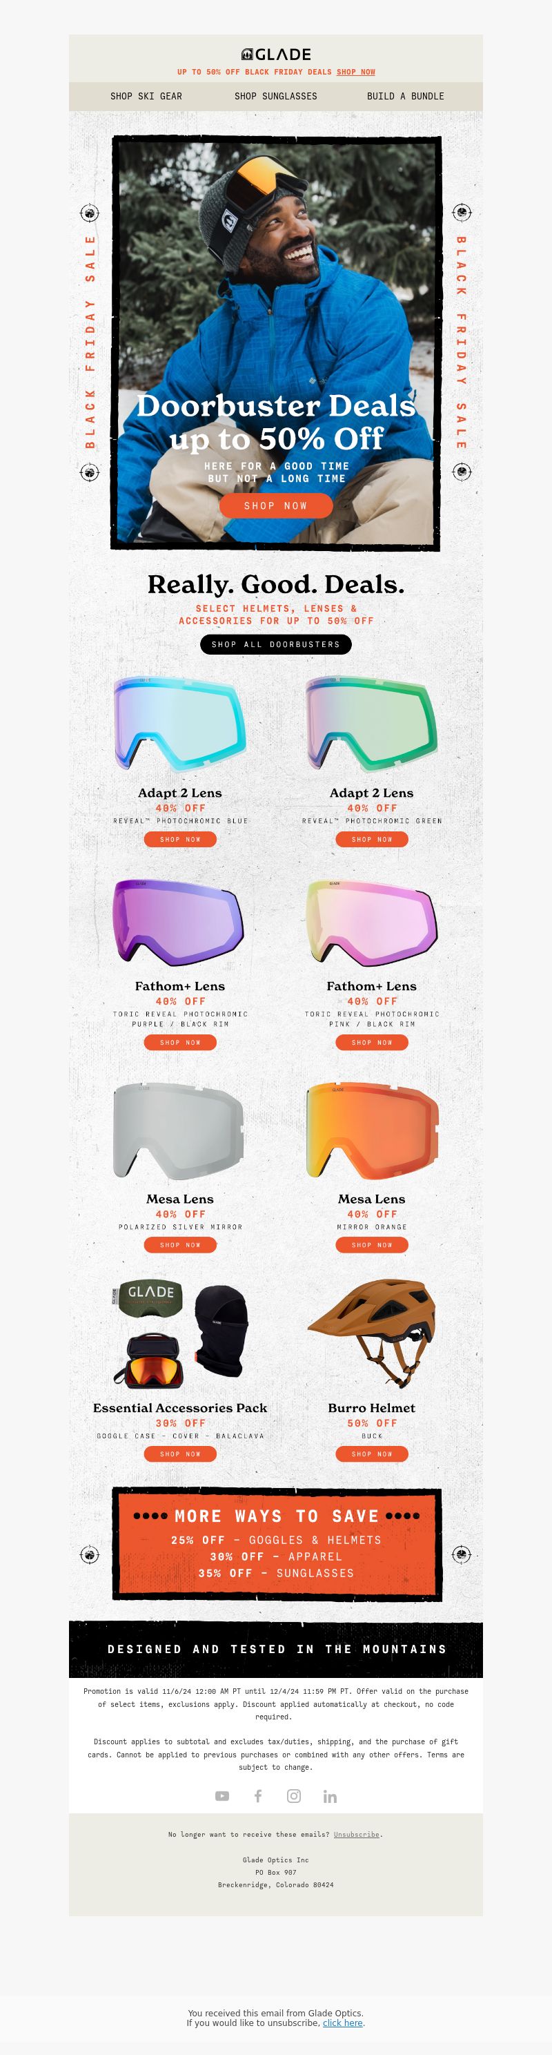This screenshot has width=552, height=2055.
Task: Shop Now for Fathom+ Lens Pink
Action: [372, 1042]
